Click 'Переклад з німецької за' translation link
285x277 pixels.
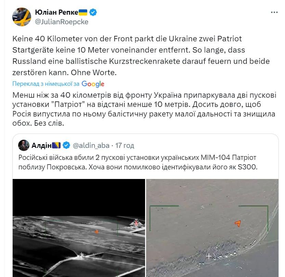tap(46, 84)
